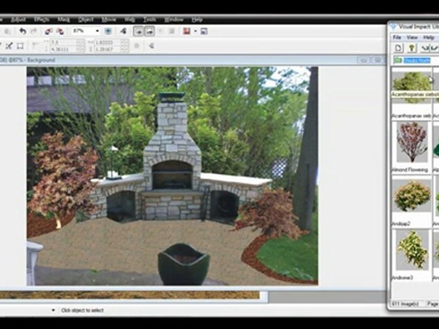Click the stepper arrows beside the 4.36111 field

point(80,49)
